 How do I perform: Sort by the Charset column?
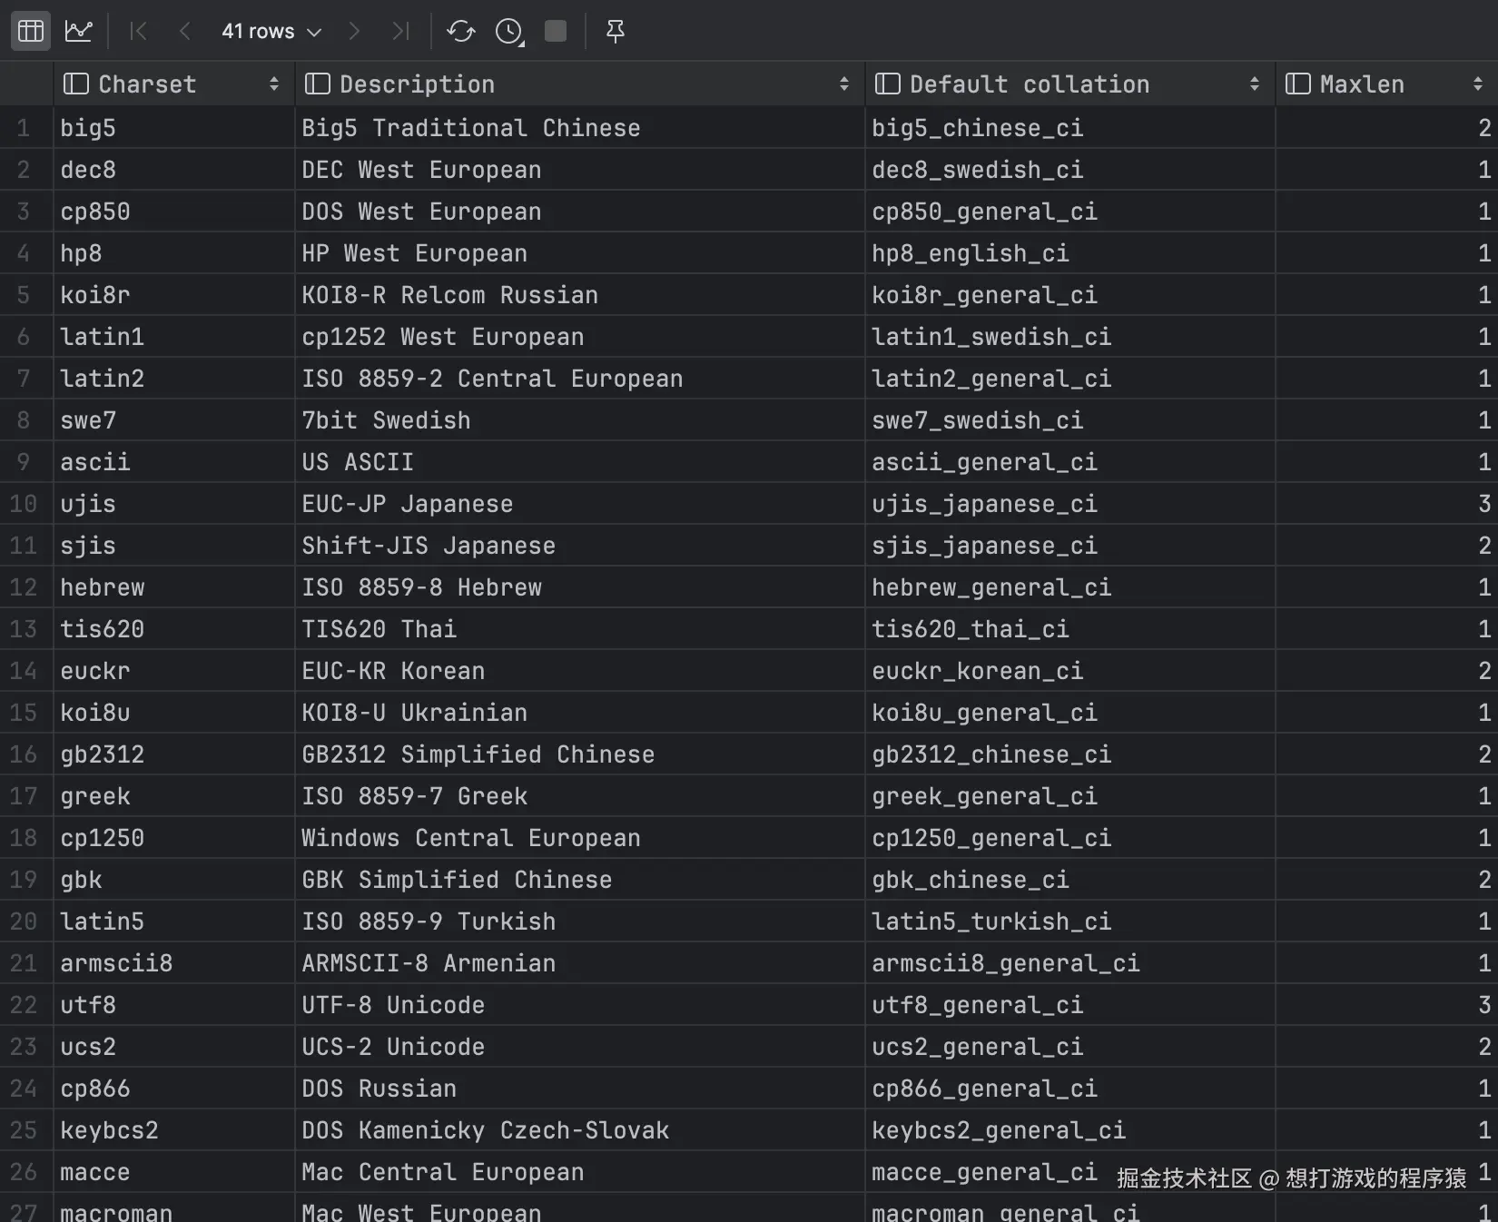274,84
